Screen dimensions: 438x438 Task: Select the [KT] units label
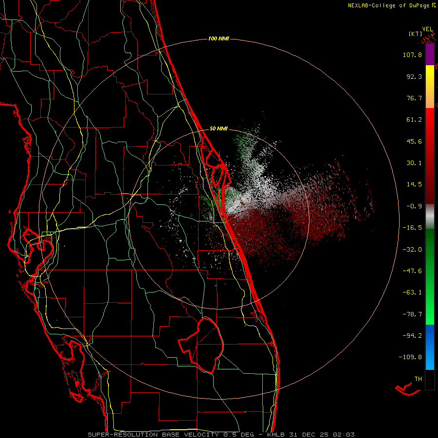pyautogui.click(x=416, y=34)
